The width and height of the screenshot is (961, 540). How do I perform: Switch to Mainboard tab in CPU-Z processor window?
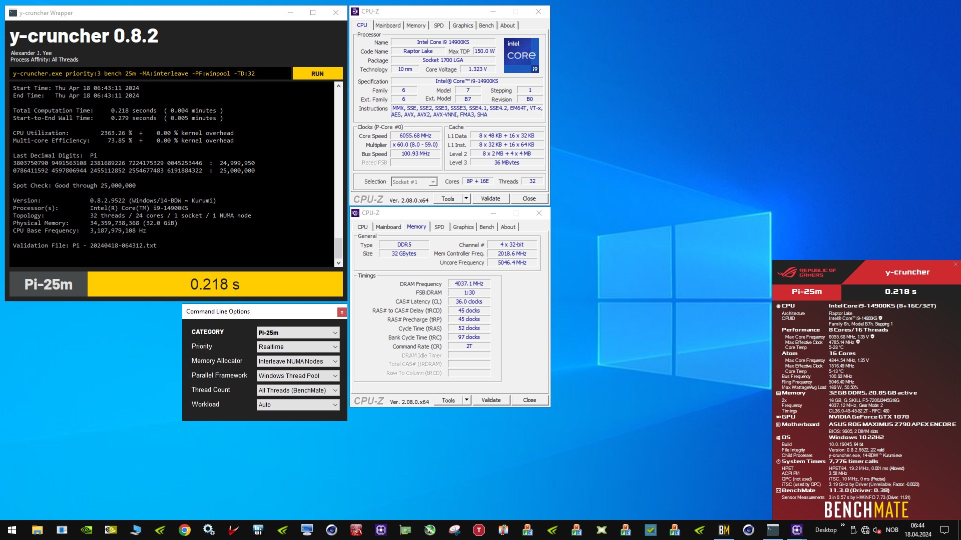388,25
